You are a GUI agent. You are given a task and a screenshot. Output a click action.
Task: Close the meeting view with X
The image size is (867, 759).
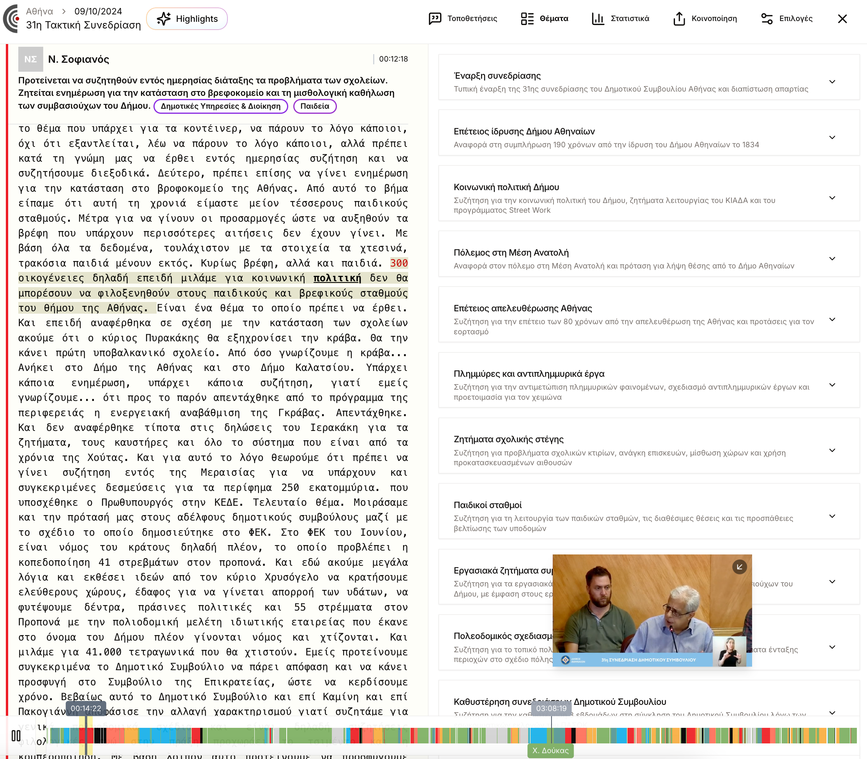click(x=842, y=19)
